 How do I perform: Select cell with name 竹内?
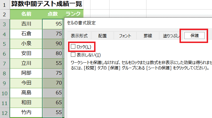click(x=26, y=112)
